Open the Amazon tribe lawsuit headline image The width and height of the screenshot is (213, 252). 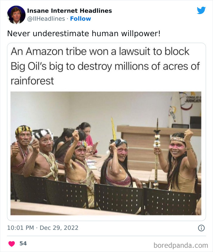click(x=106, y=132)
